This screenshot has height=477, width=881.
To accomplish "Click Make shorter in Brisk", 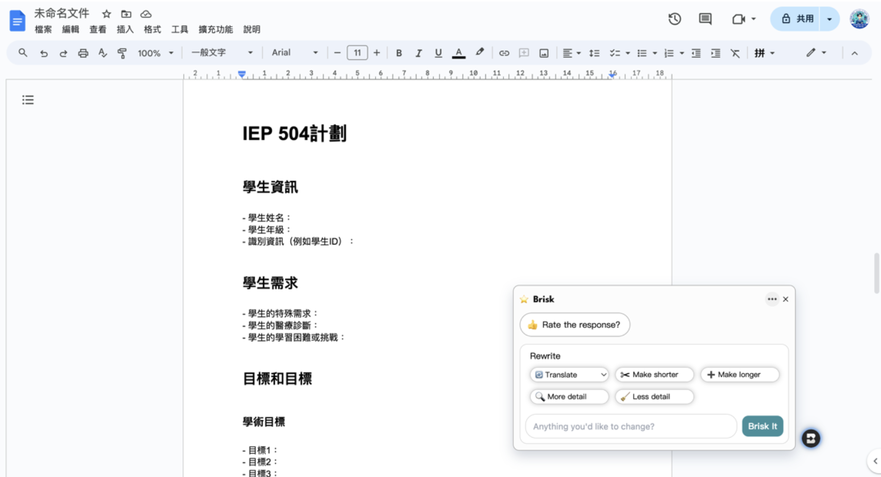I will (x=654, y=375).
